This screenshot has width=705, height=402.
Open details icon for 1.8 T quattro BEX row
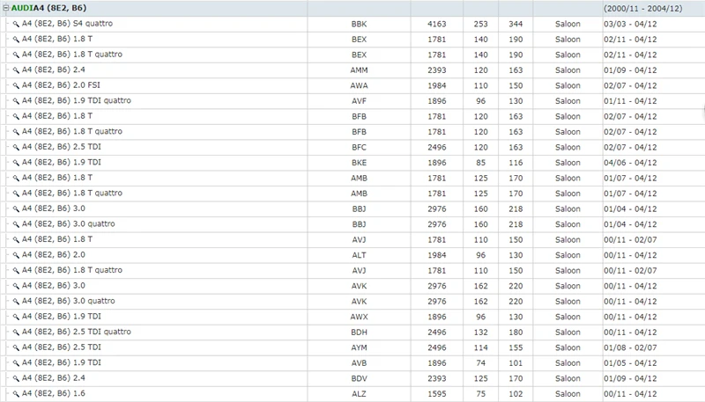pos(16,55)
